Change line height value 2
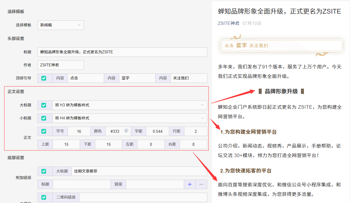350x203 pixels. point(196,131)
